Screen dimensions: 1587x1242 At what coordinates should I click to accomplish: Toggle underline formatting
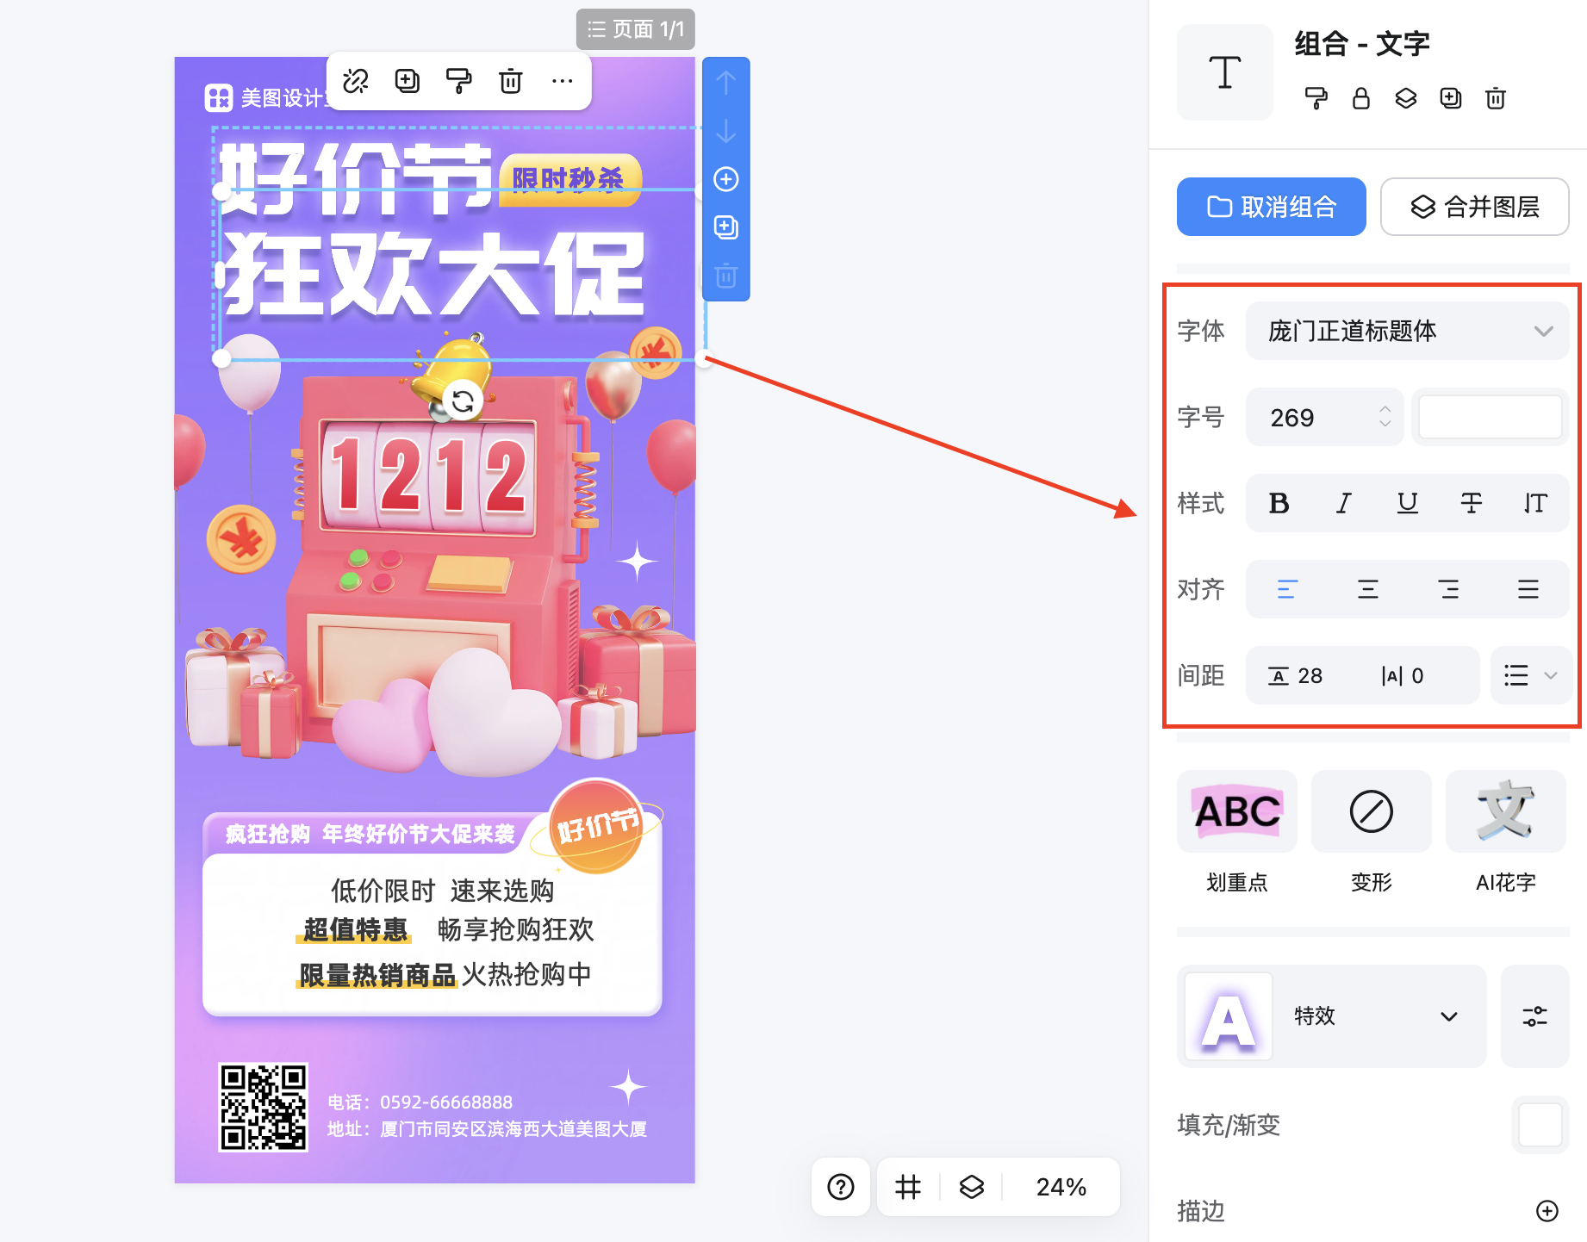coord(1407,503)
